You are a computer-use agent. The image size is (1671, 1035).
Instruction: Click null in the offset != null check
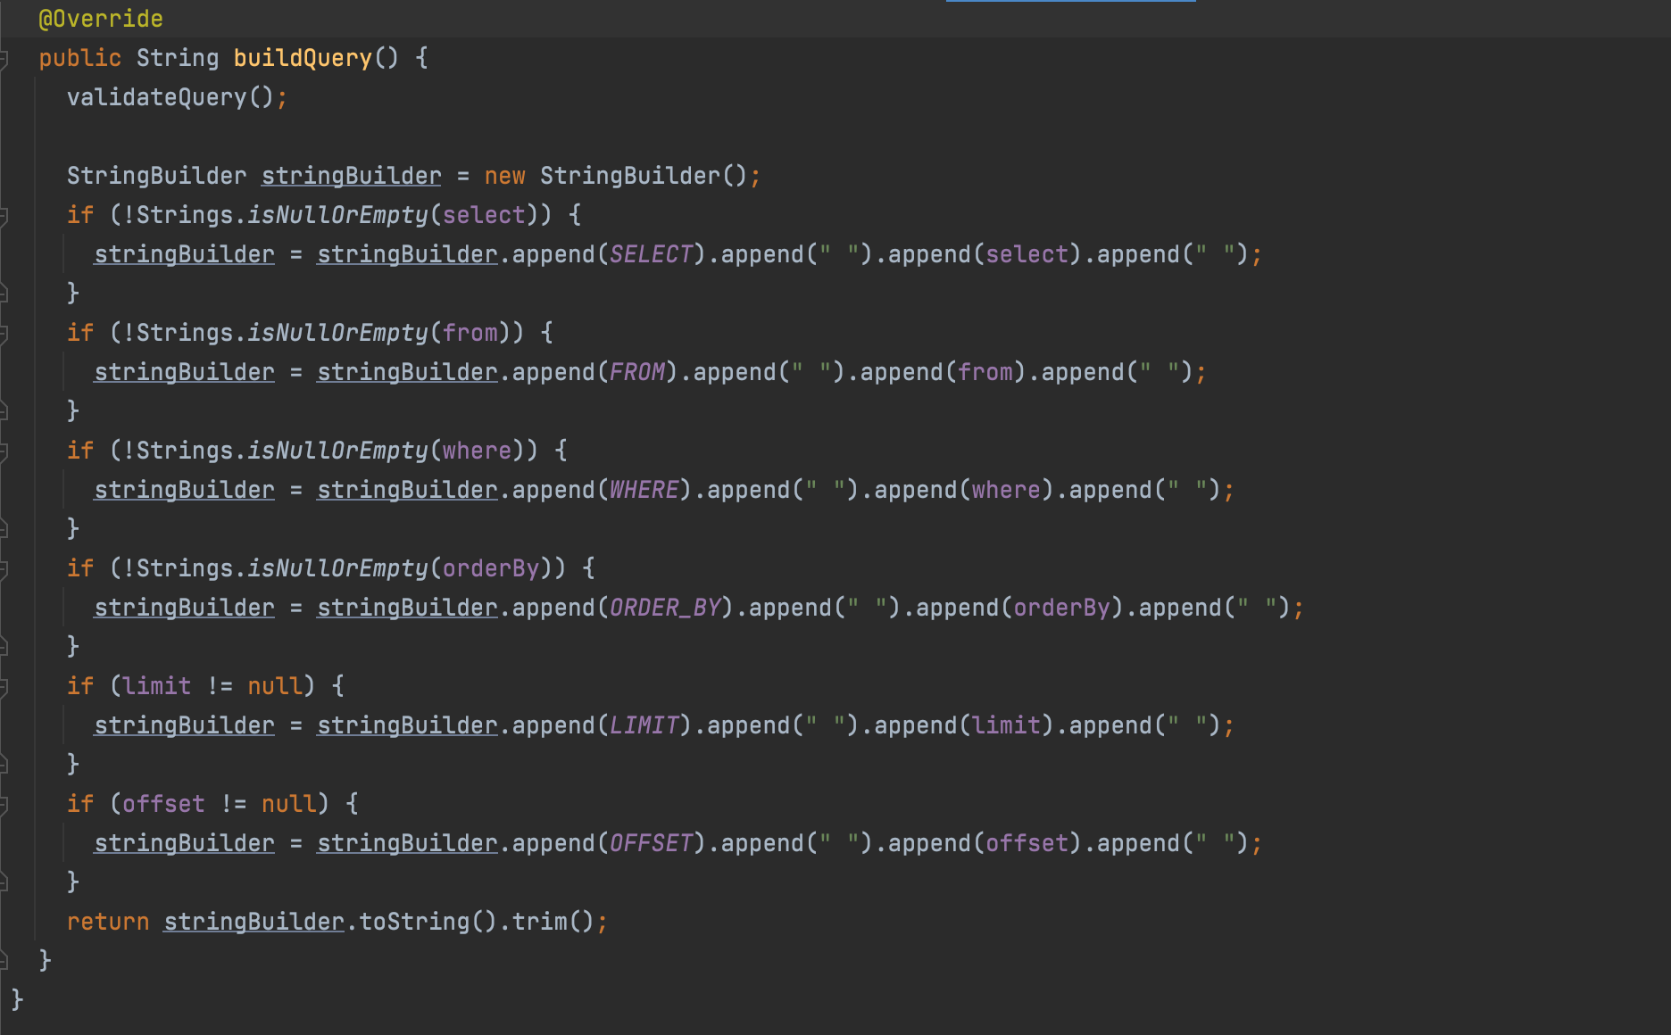[x=289, y=804]
